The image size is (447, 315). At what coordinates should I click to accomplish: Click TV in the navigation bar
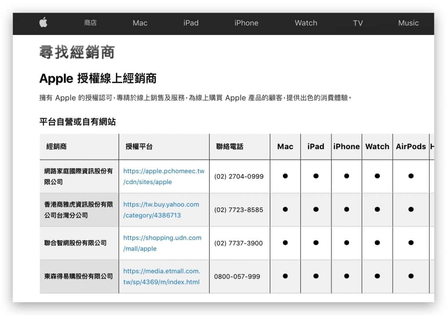(x=358, y=23)
